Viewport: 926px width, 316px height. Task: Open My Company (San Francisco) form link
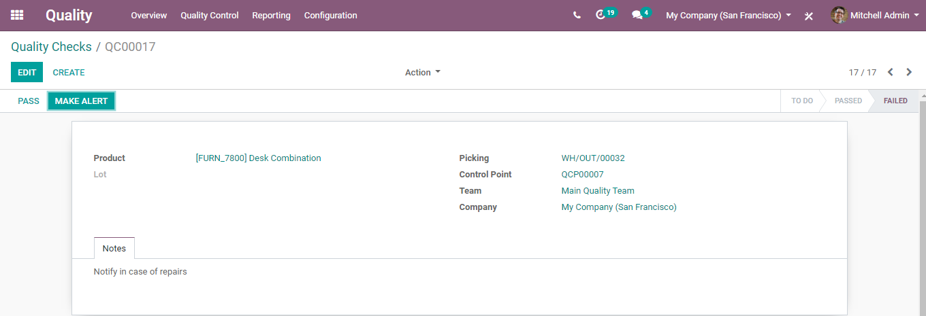pos(619,207)
